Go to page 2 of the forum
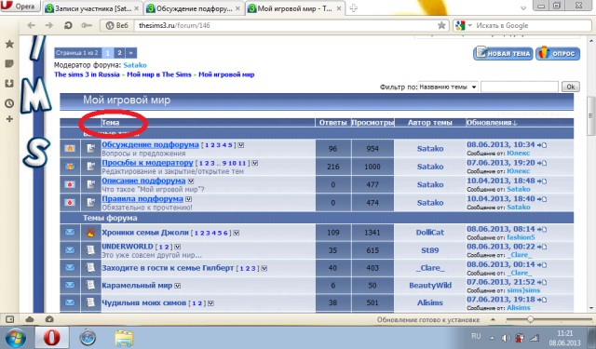Viewport: 596px width, 349px height. 119,53
